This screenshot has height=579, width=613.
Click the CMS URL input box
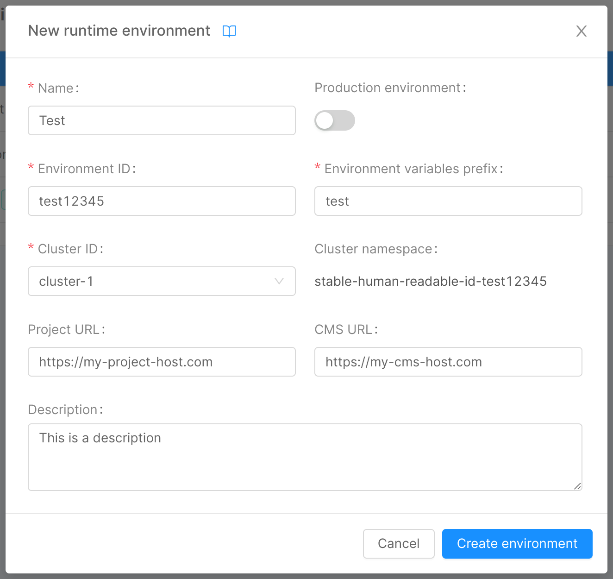(448, 362)
